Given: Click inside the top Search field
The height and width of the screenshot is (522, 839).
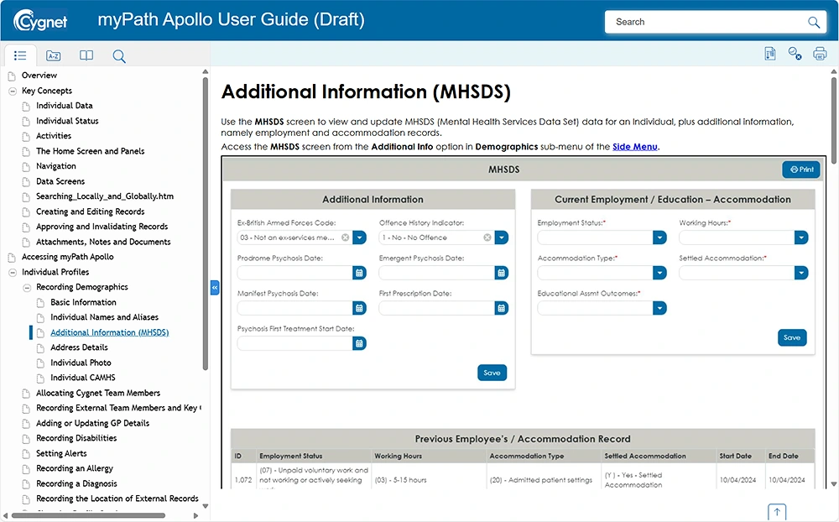Looking at the screenshot, I should (705, 23).
